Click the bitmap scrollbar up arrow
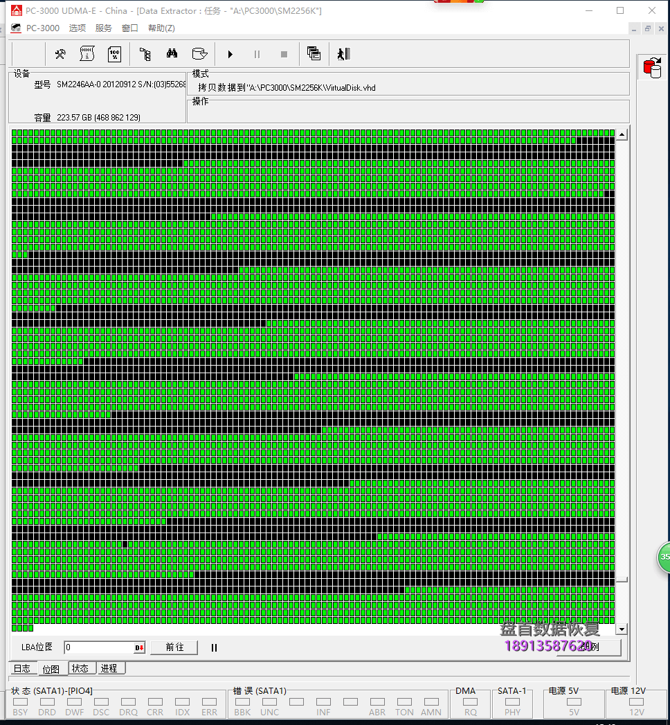 [622, 135]
